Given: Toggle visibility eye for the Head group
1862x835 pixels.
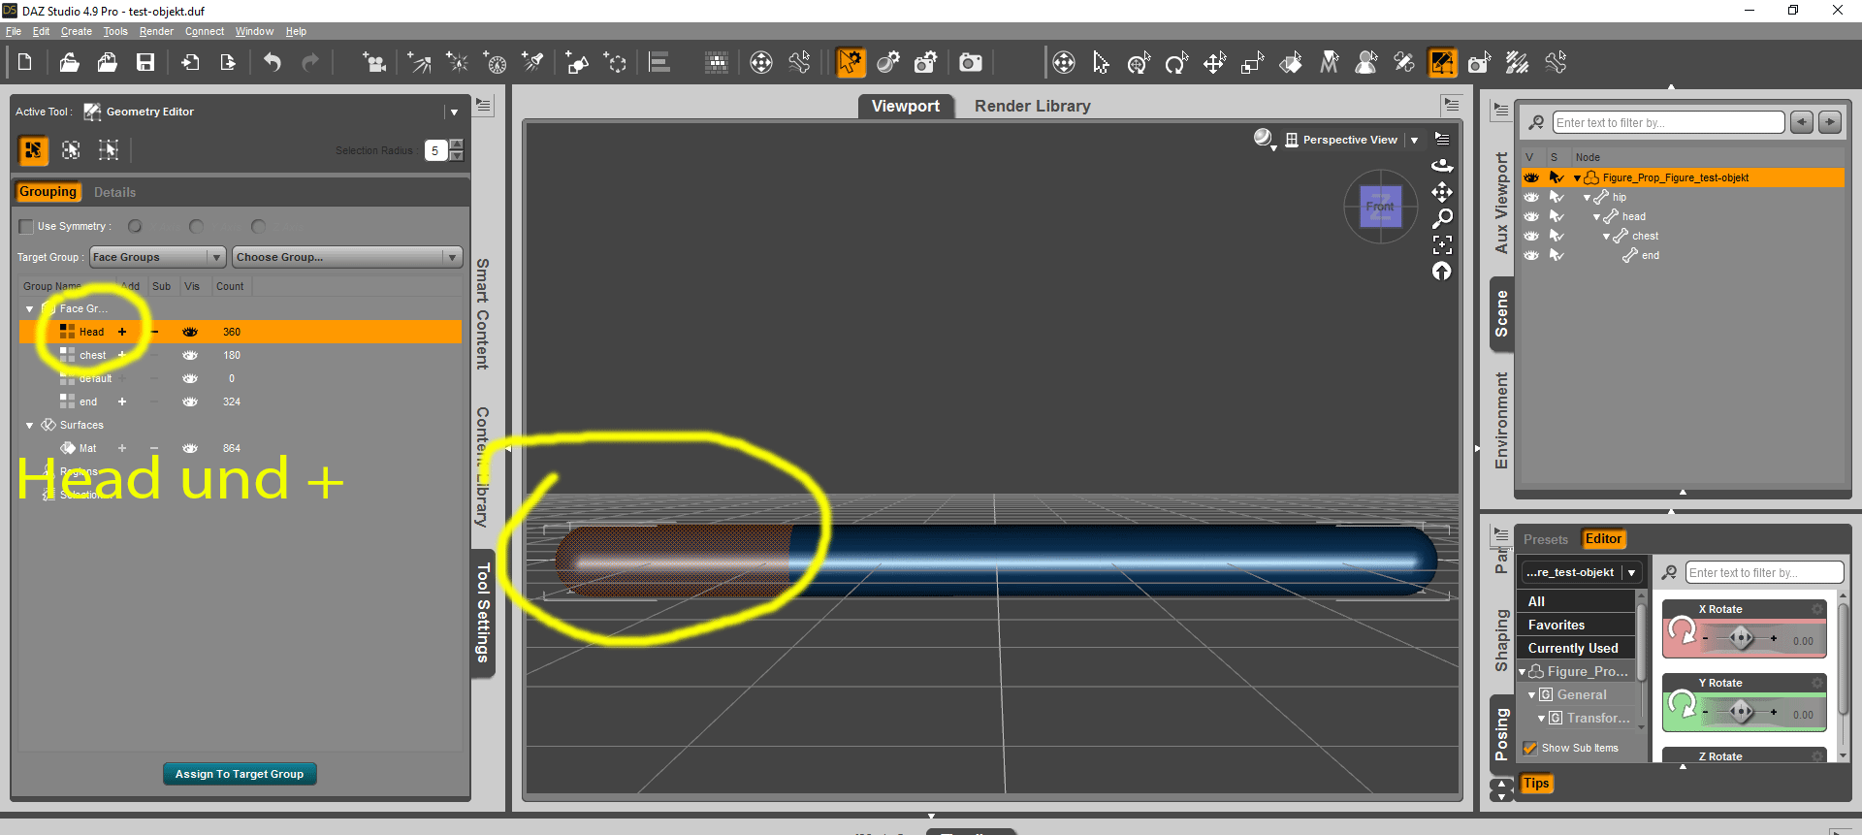Looking at the screenshot, I should tap(190, 332).
